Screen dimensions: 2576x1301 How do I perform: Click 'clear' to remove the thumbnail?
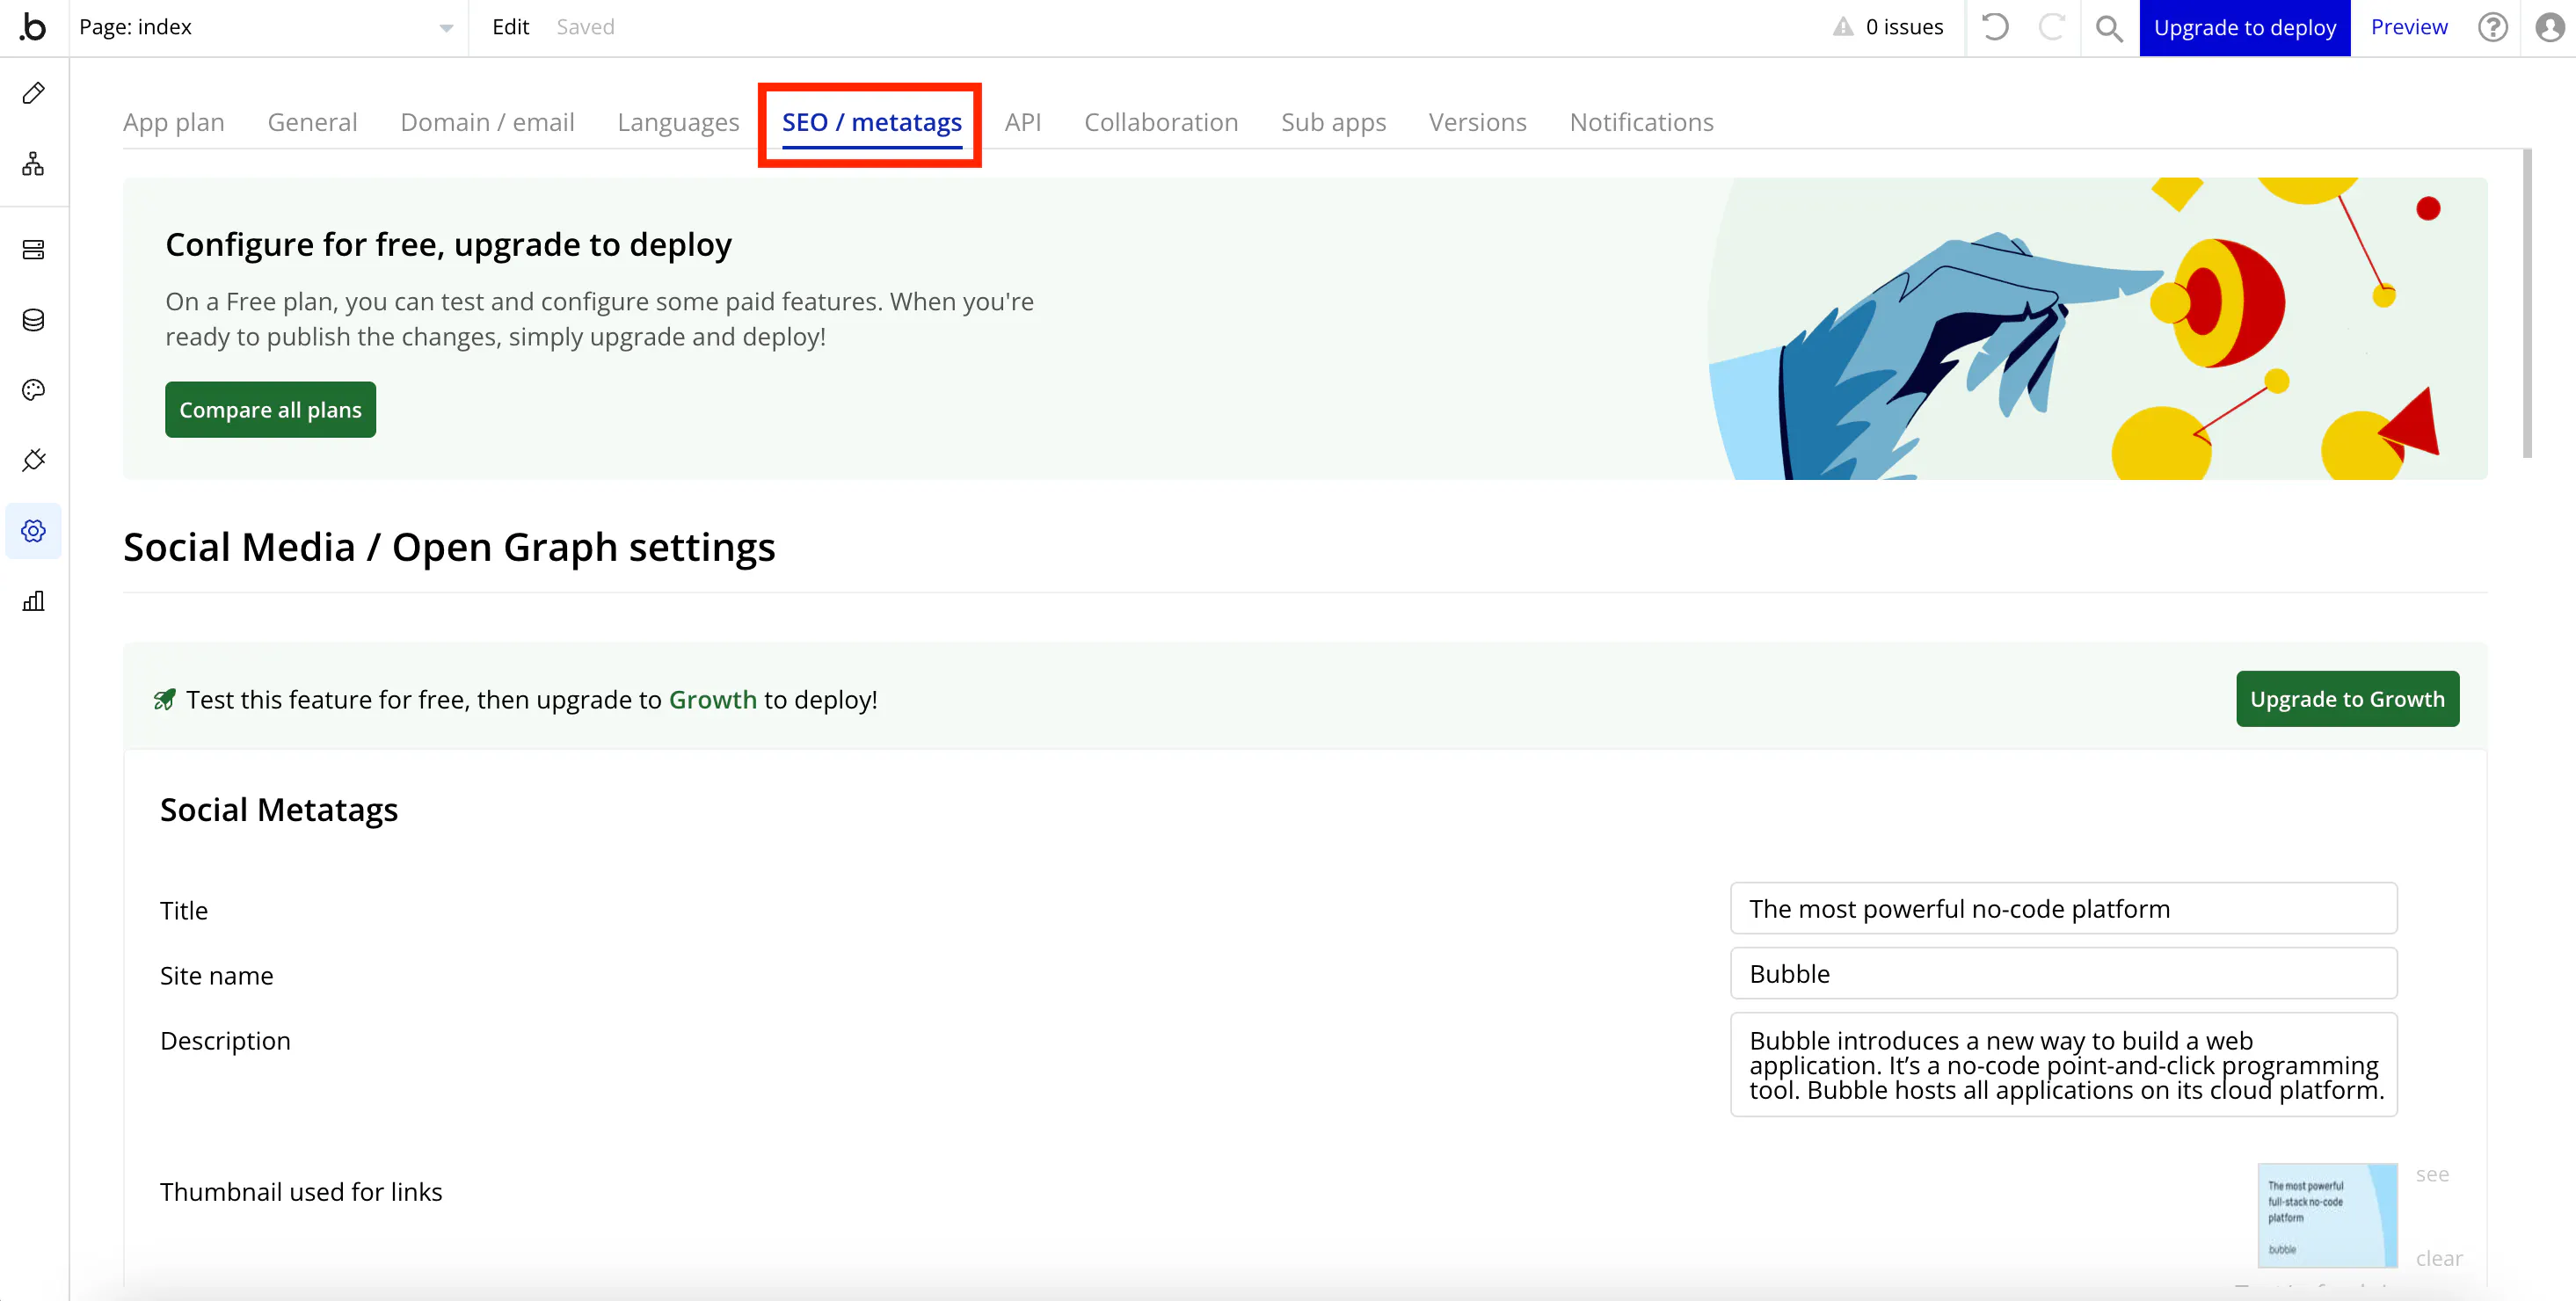point(2439,1258)
